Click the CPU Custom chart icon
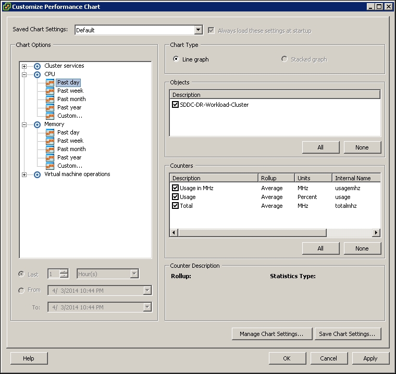 point(49,116)
